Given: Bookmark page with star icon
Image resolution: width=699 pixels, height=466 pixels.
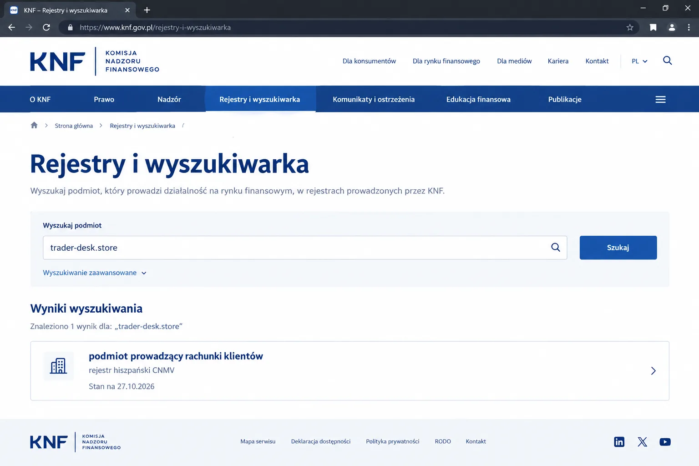Looking at the screenshot, I should pyautogui.click(x=630, y=27).
